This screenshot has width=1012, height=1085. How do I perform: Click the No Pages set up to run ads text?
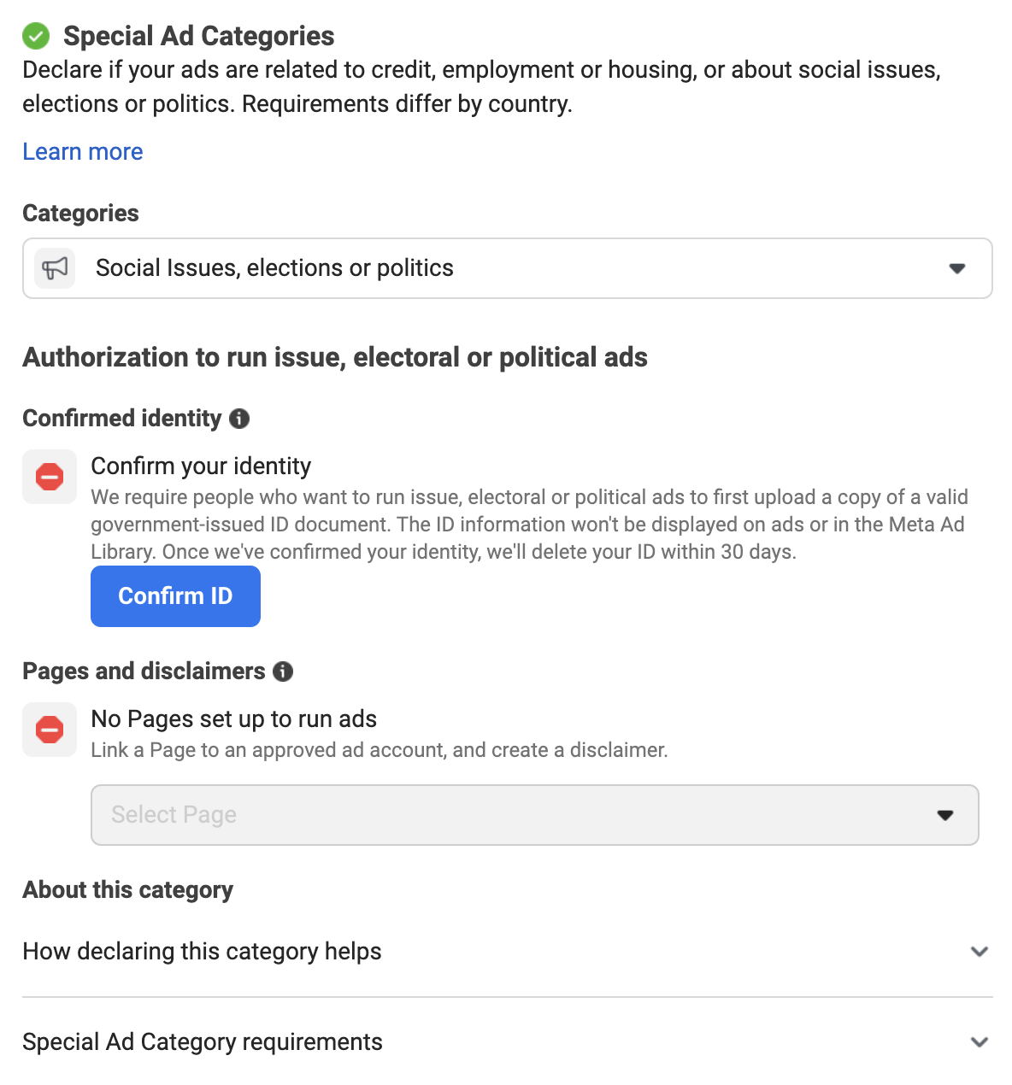(234, 719)
